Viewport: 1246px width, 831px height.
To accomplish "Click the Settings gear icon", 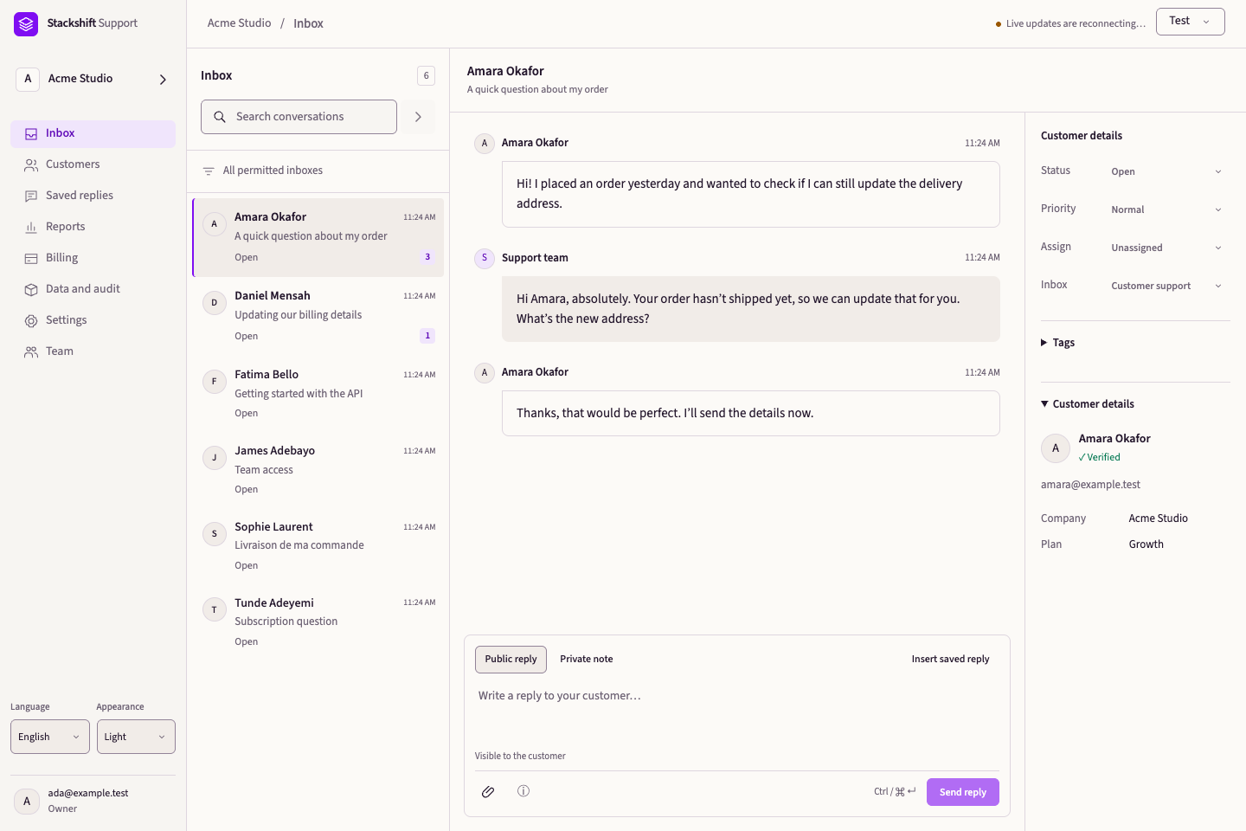I will tap(31, 320).
